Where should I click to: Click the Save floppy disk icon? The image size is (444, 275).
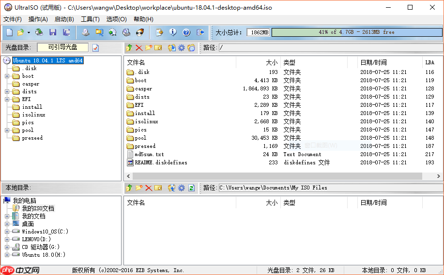pos(52,32)
